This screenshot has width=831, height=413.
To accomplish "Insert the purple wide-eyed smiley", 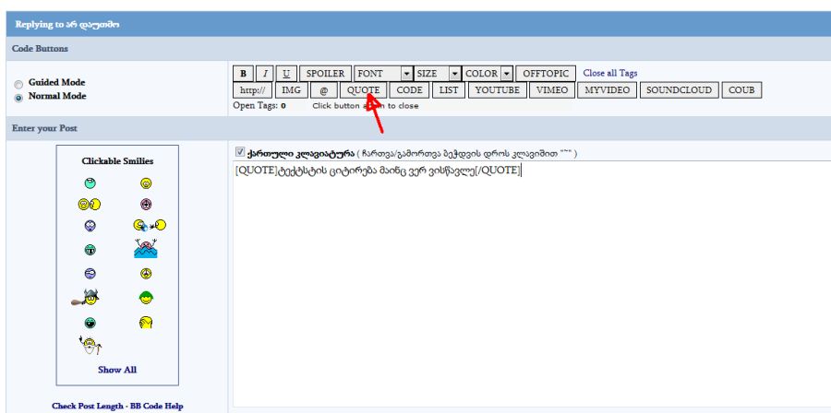I will (x=90, y=226).
